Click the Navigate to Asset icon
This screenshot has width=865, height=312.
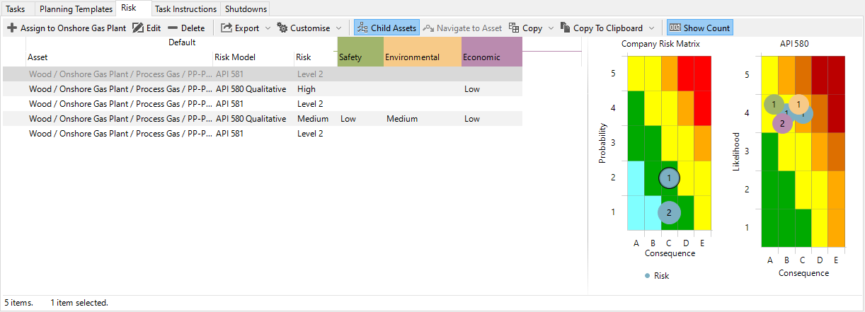pyautogui.click(x=428, y=28)
